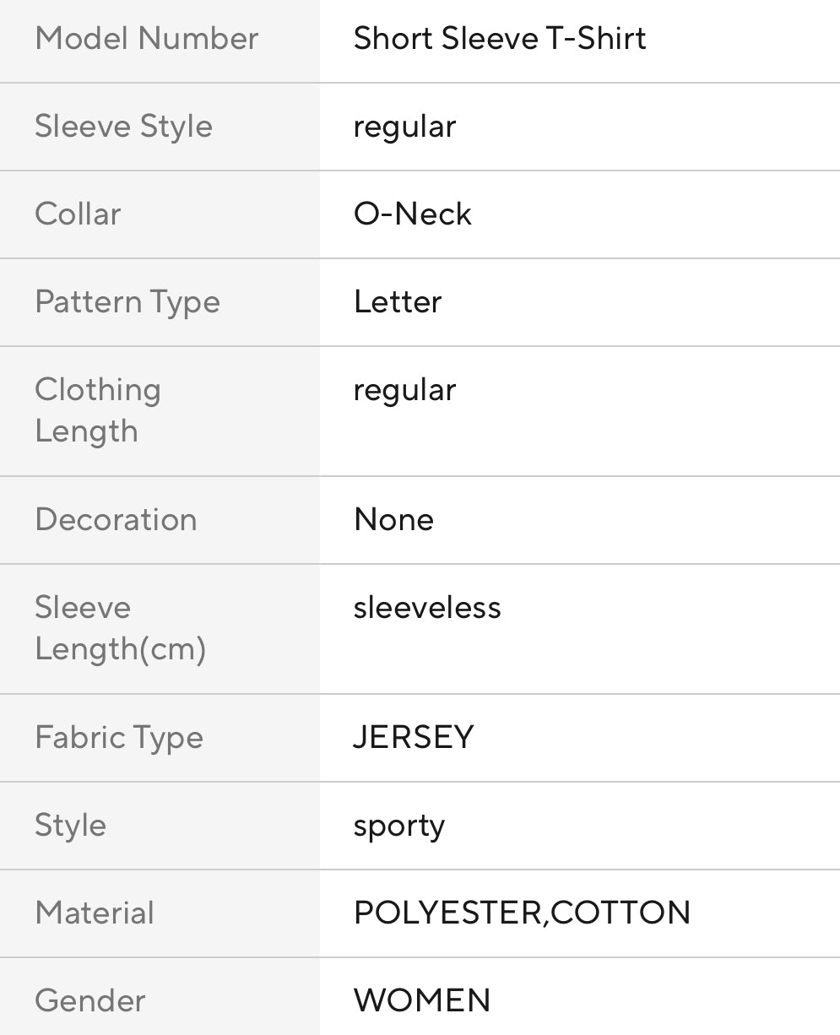Select the POLYESTER,COTTON material value
The image size is (840, 1035).
tap(522, 913)
